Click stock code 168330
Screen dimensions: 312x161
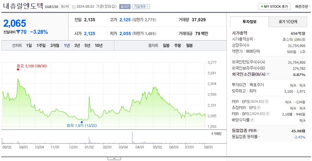point(51,7)
